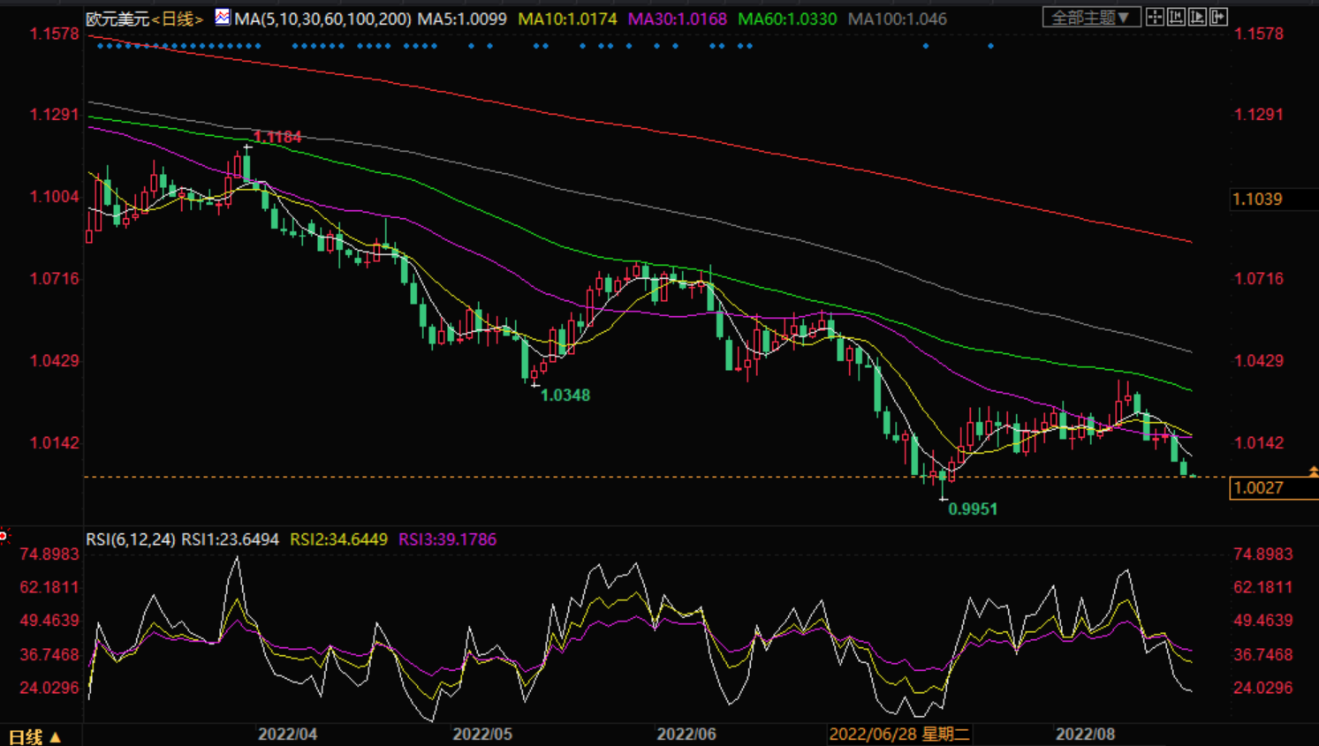This screenshot has width=1319, height=746.
Task: Click the chart playback range icon
Action: point(1197,18)
